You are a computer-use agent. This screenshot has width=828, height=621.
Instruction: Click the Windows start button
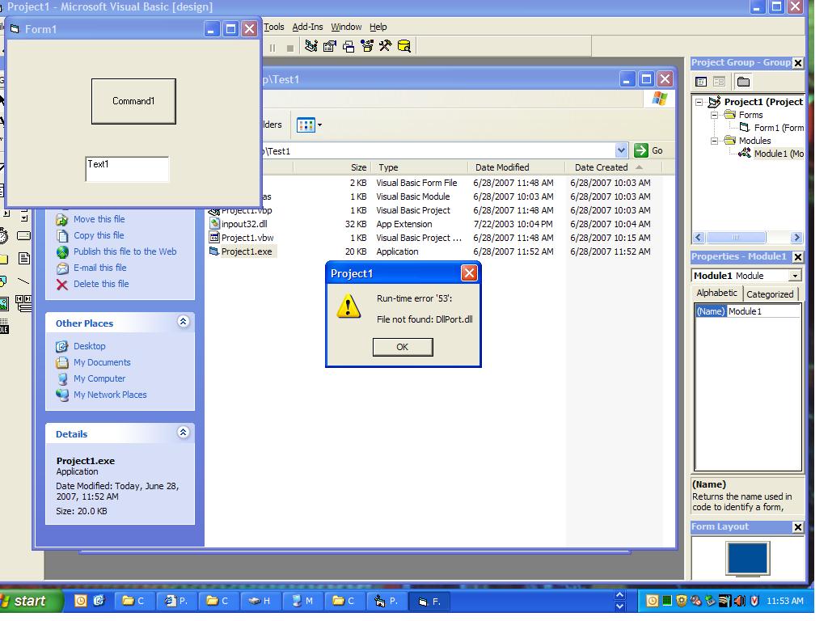[x=30, y=601]
